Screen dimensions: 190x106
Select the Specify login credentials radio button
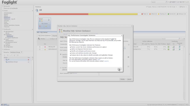61,54
